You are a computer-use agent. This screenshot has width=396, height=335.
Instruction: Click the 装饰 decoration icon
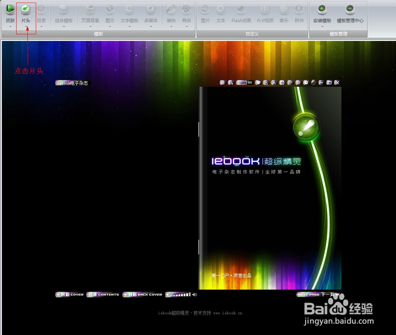click(171, 10)
